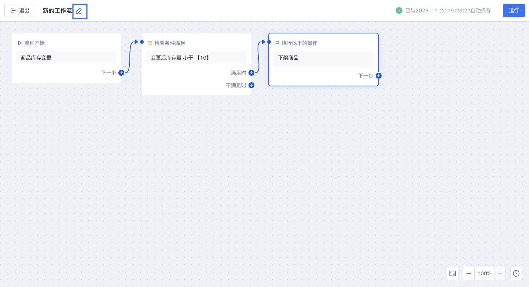Screen dimensions: 529x287
Task: Open the 变更后库存量 小于【10】 condition
Action: (196, 58)
